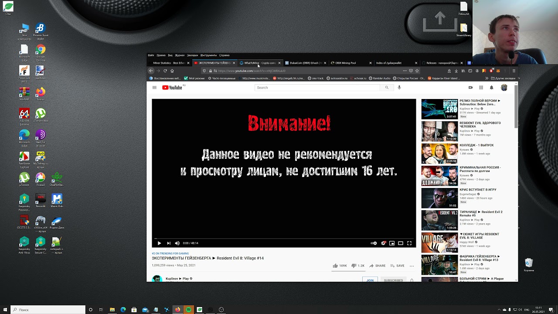
Task: Save the video to a playlist
Action: point(398,266)
